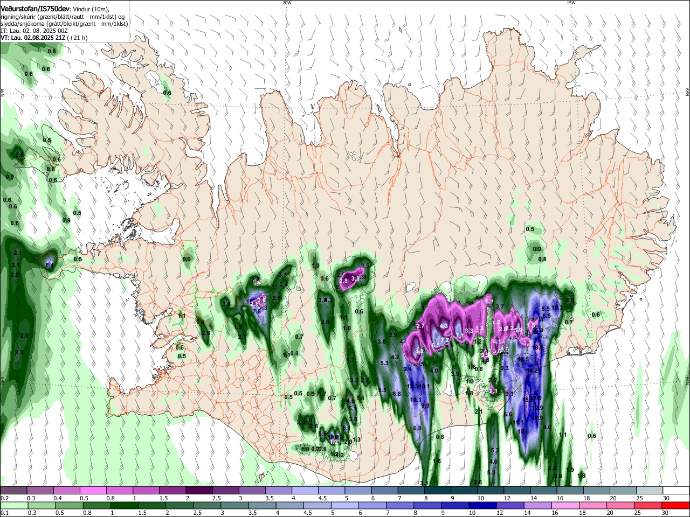The height and width of the screenshot is (517, 690).
Task: Click the palest green swatch labeled 0.1
Action: (14, 505)
